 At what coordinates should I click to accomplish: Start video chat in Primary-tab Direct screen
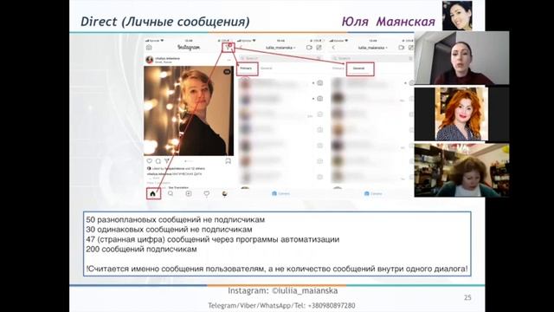tap(309, 48)
